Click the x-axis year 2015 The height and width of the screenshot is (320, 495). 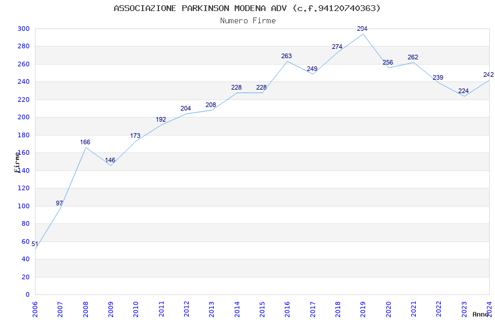pos(262,310)
